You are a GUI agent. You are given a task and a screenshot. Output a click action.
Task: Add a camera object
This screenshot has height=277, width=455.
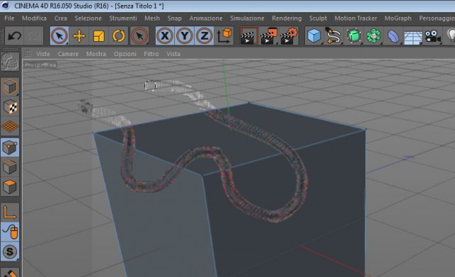(x=432, y=36)
